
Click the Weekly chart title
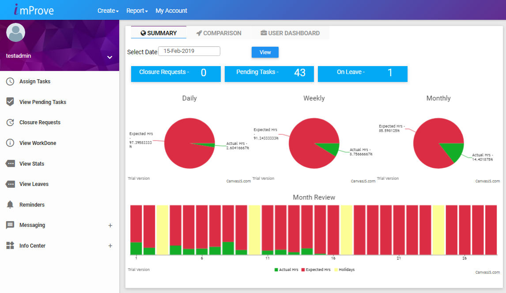point(314,98)
